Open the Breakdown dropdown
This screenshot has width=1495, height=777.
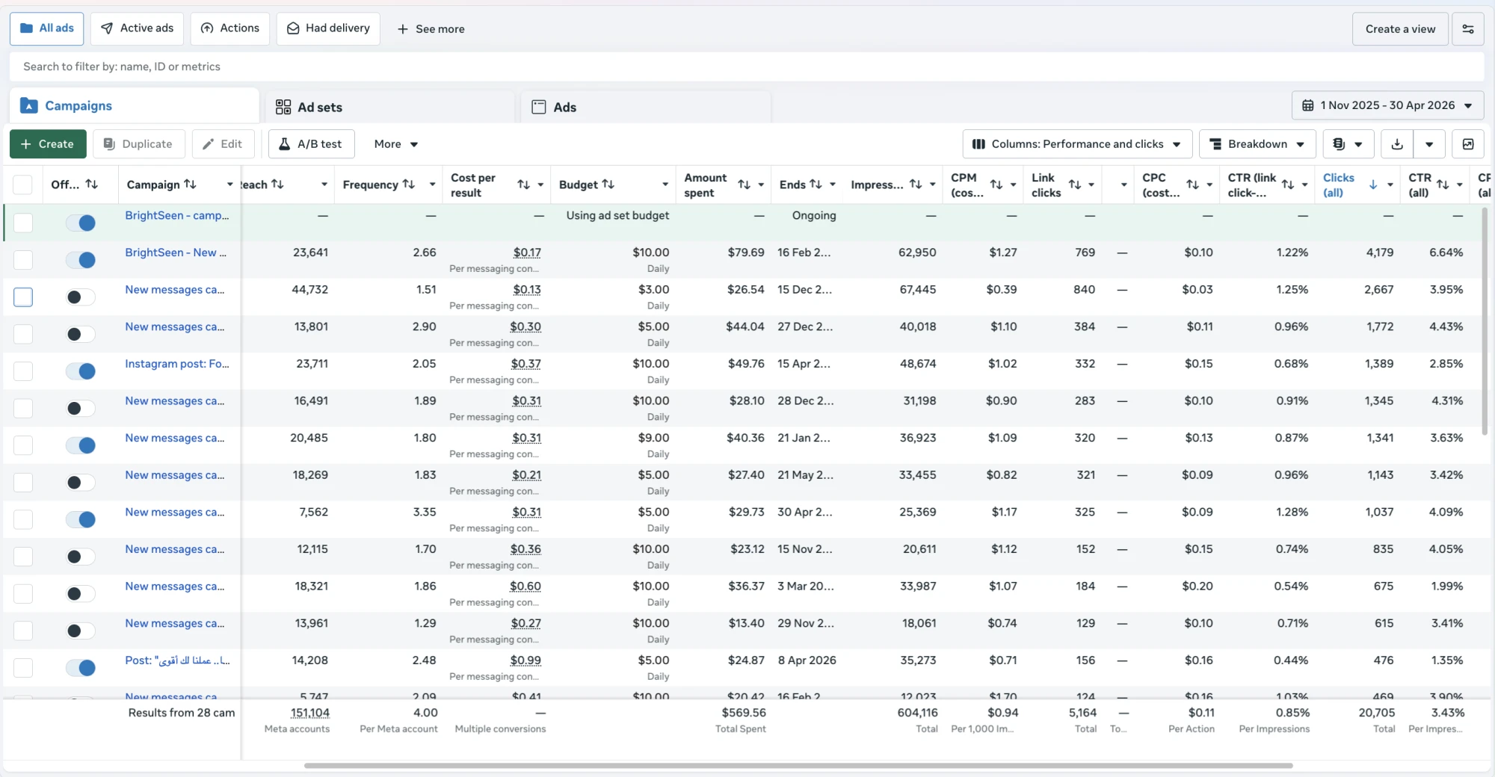point(1257,144)
